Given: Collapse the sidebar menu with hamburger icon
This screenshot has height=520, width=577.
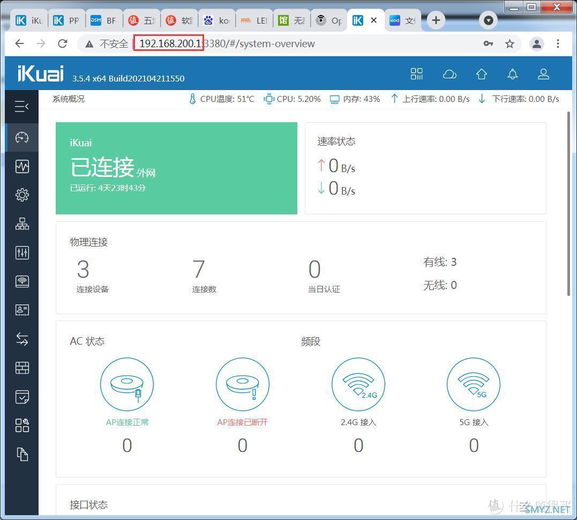Looking at the screenshot, I should tap(22, 107).
